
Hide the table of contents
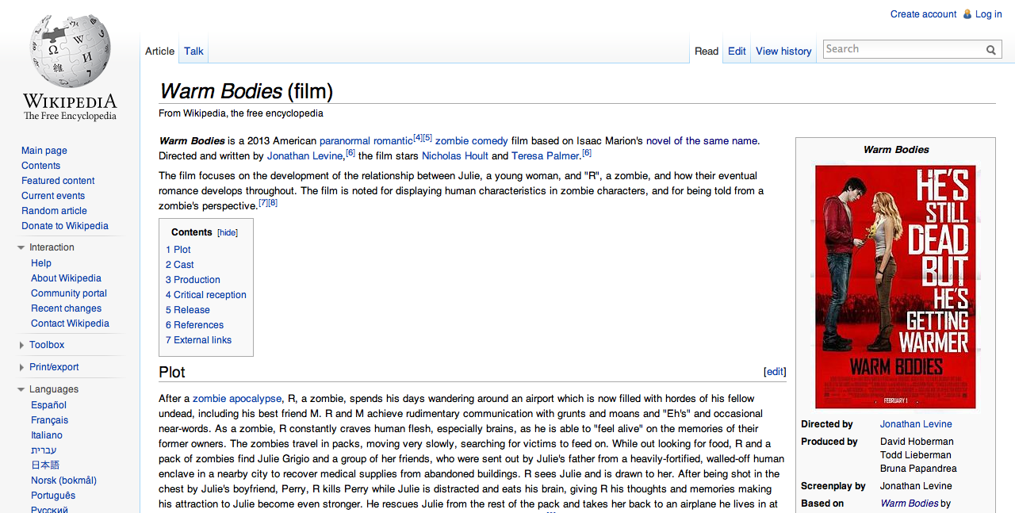pos(228,233)
